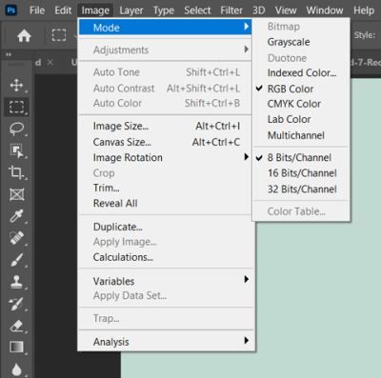
Task: Open the Type menu
Action: (x=164, y=10)
